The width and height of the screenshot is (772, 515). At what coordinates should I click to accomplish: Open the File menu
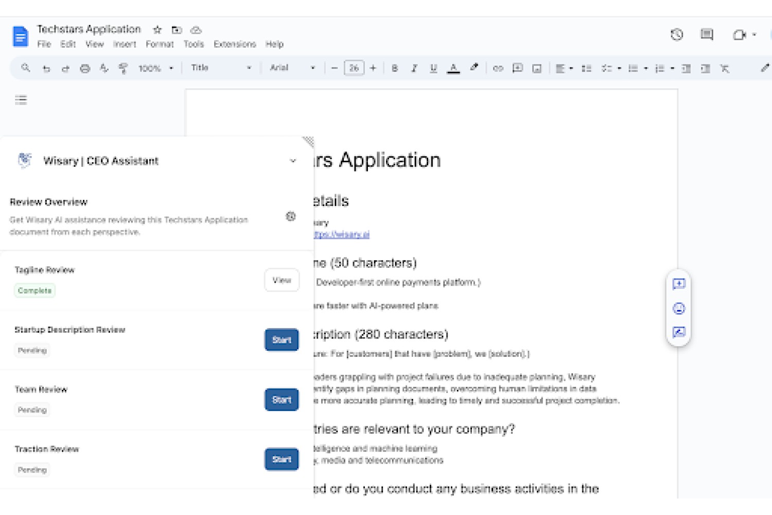pyautogui.click(x=44, y=44)
